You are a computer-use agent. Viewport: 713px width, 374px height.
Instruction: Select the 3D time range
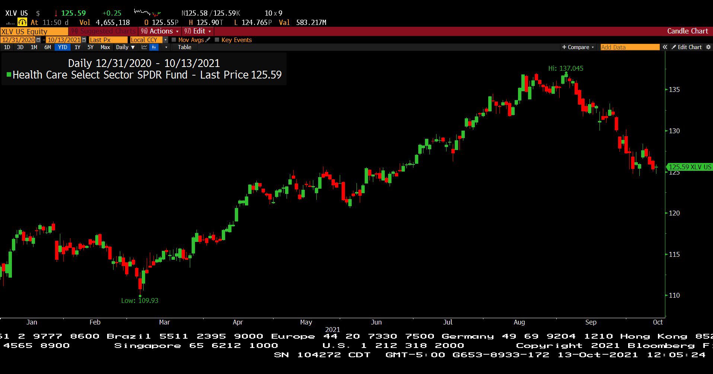click(20, 47)
